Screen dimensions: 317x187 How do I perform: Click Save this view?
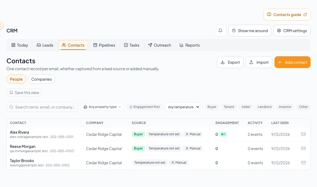coord(24,92)
